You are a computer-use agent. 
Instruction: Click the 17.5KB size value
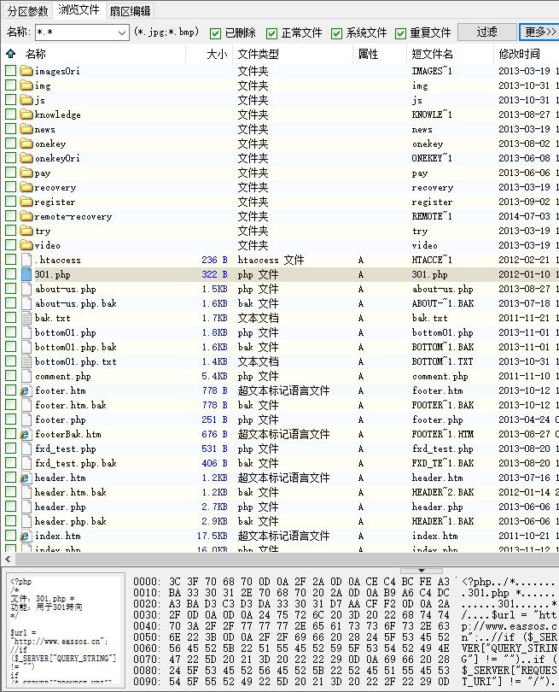pos(213,536)
